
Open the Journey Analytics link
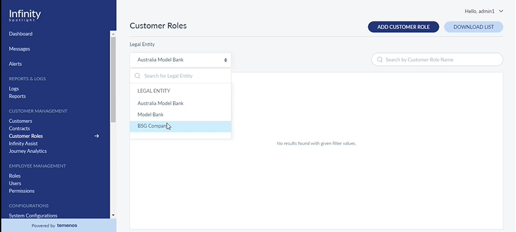click(x=28, y=151)
